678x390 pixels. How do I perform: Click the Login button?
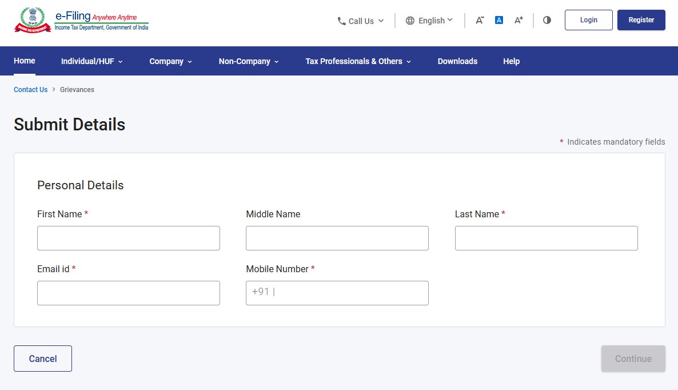coord(588,20)
